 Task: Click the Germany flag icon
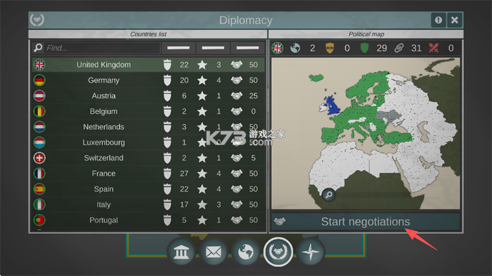(39, 80)
